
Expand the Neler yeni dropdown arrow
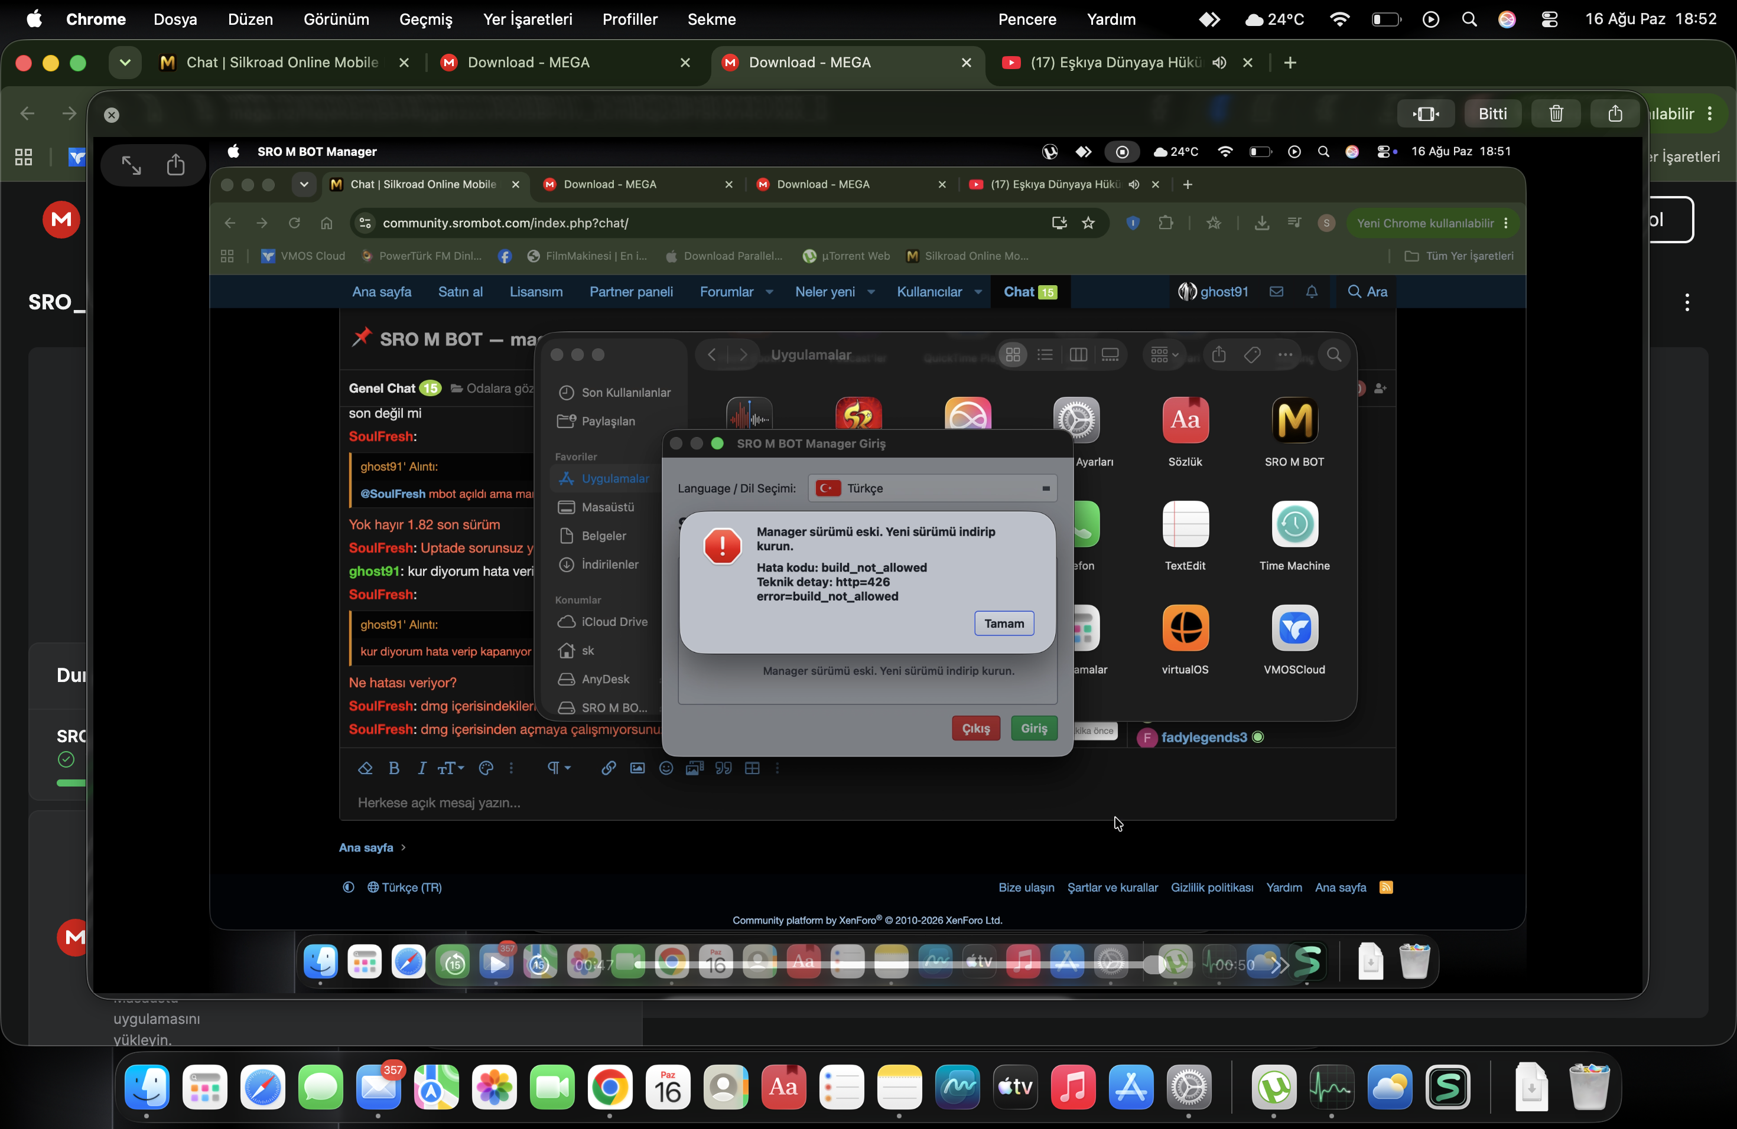pos(871,292)
